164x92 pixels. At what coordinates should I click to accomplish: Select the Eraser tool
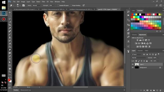click(x=10, y=44)
